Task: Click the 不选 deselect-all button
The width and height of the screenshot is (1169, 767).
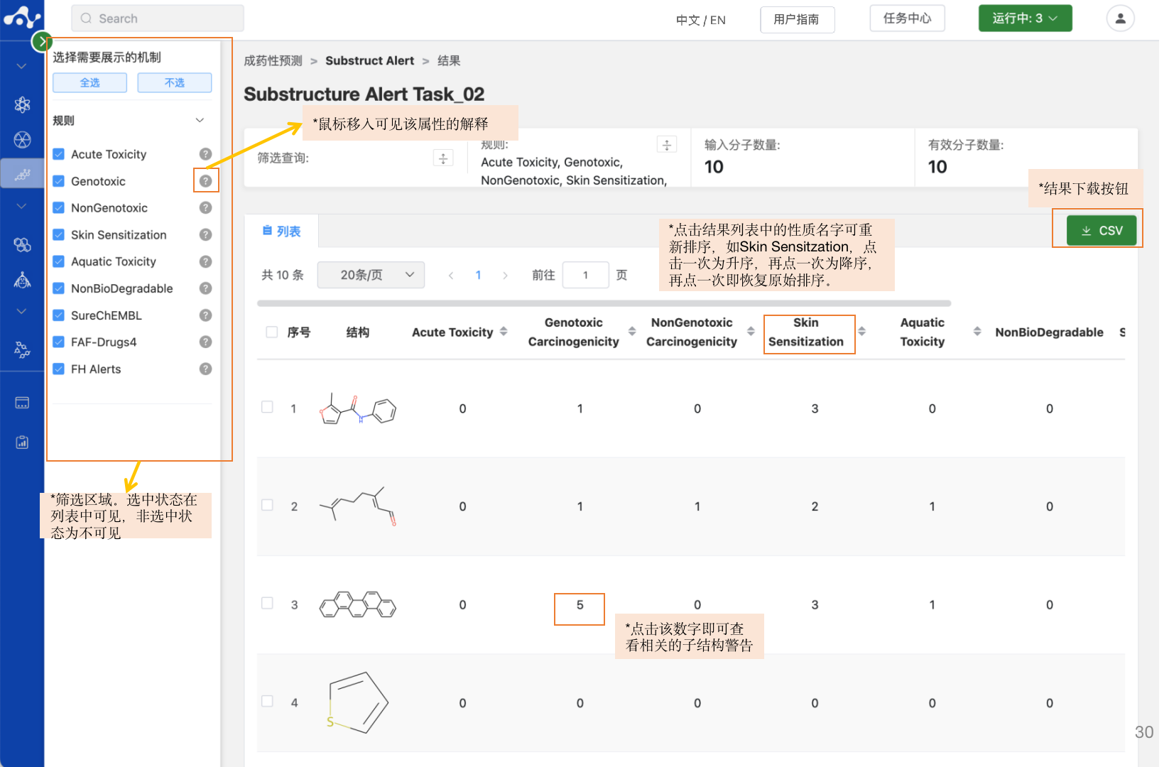Action: pyautogui.click(x=174, y=82)
